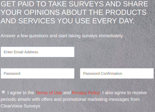
Task: Click the 'I also agree to receive' text
Action: coord(125,93)
